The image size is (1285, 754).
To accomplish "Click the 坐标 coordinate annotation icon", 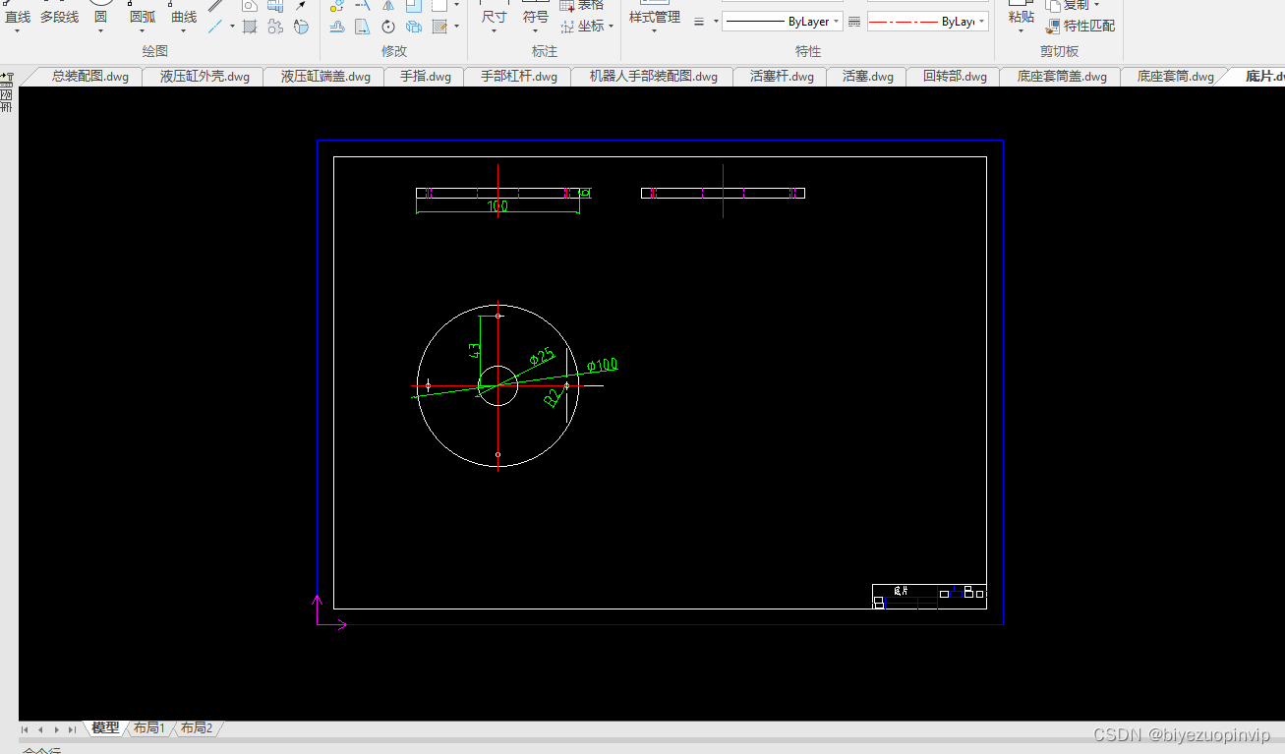I will [x=567, y=27].
